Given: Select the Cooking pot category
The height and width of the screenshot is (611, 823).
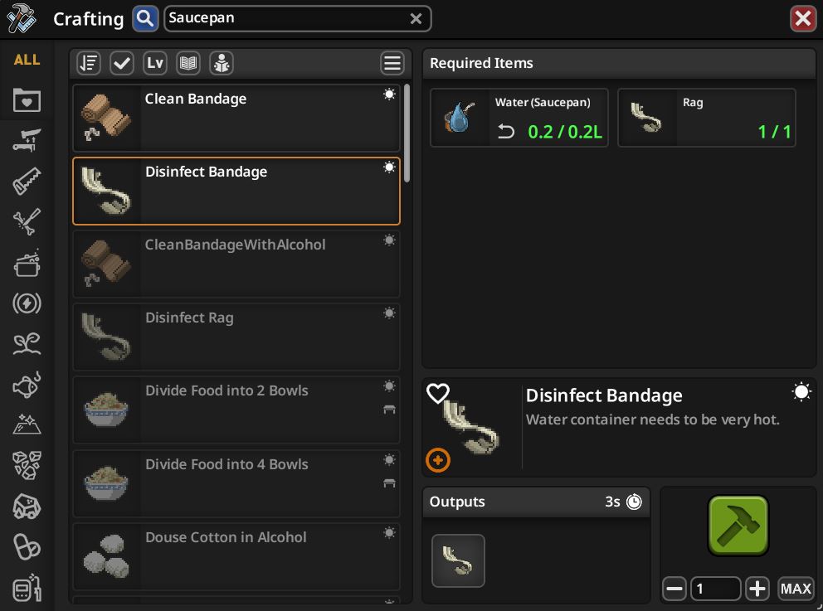Looking at the screenshot, I should coord(27,263).
